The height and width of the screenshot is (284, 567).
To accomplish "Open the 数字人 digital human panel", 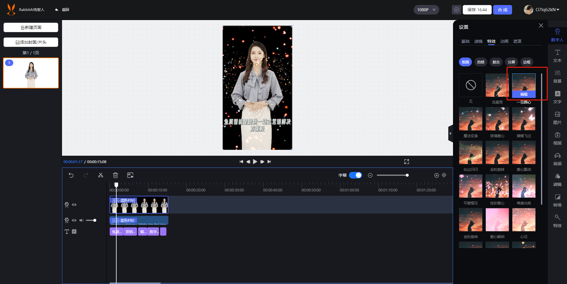I will tap(557, 35).
